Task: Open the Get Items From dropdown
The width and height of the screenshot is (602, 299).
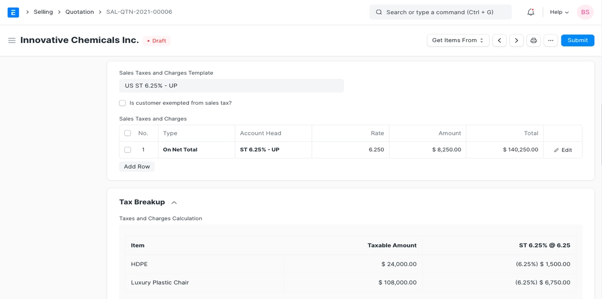Action: click(458, 41)
